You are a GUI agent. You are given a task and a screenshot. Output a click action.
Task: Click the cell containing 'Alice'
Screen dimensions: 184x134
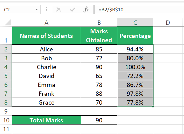click(47, 49)
